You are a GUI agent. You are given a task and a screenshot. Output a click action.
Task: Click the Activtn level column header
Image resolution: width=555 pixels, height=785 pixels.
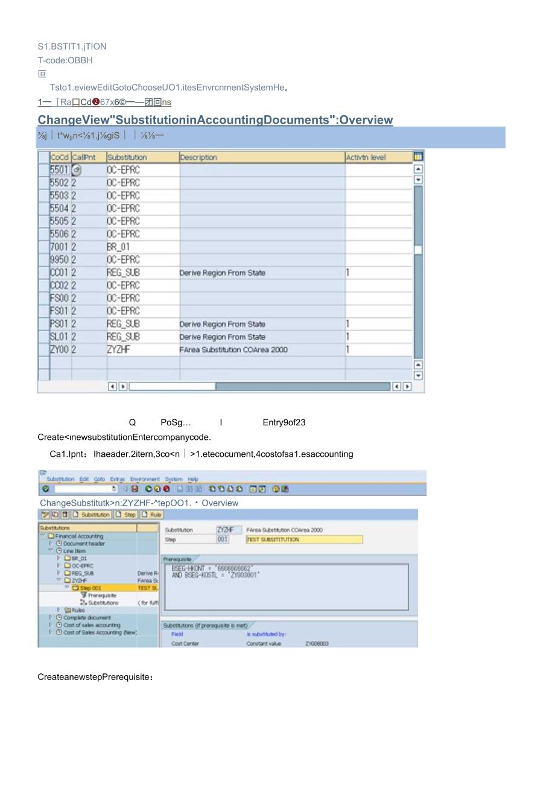(x=379, y=157)
